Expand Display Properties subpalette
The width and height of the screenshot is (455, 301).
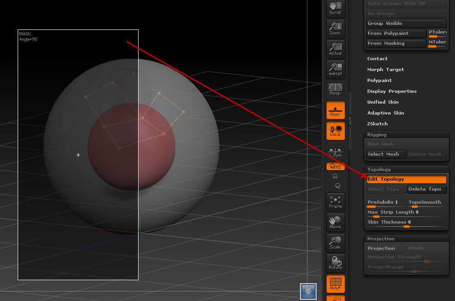pos(392,91)
